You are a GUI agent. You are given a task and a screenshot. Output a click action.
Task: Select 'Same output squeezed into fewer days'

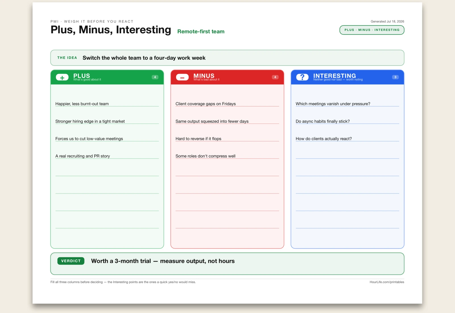(212, 121)
